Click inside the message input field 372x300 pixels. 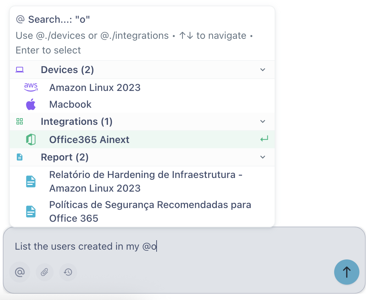tap(175, 247)
